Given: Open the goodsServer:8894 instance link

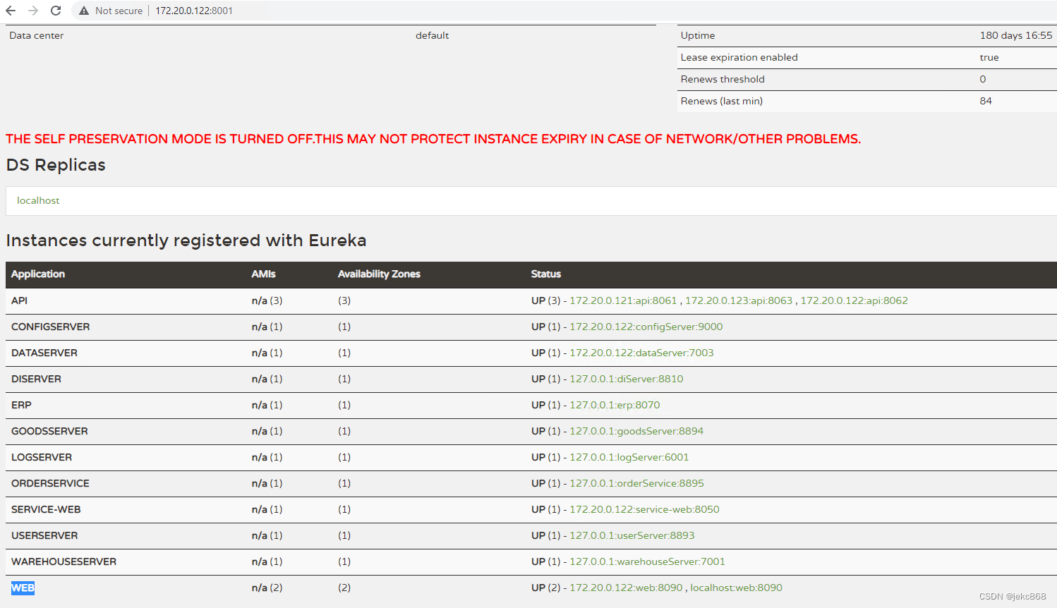Looking at the screenshot, I should coord(636,431).
